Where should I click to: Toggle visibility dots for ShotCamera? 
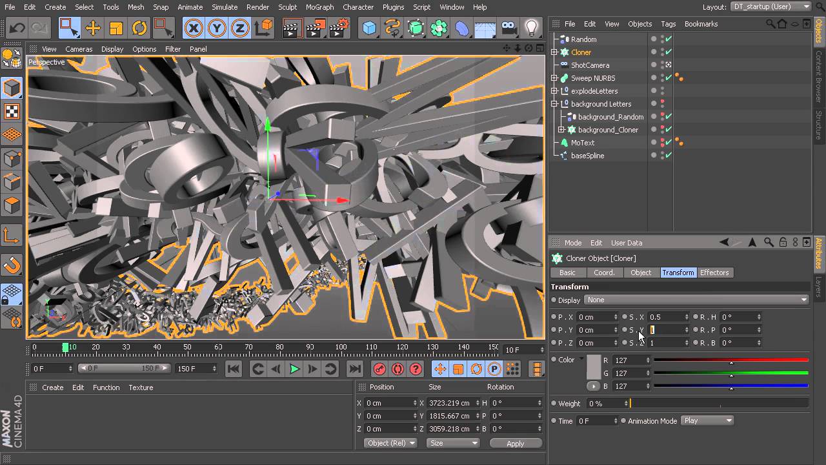(662, 65)
